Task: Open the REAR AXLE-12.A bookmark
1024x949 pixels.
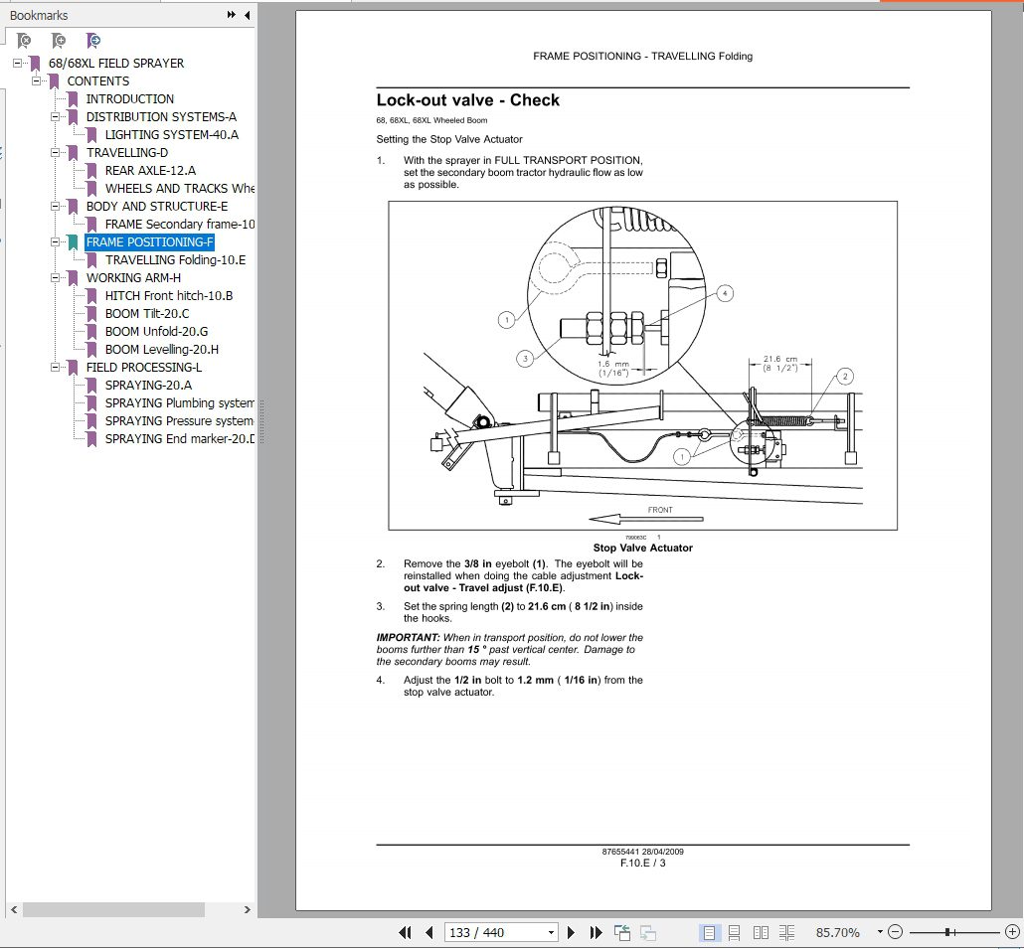Action: tap(150, 170)
